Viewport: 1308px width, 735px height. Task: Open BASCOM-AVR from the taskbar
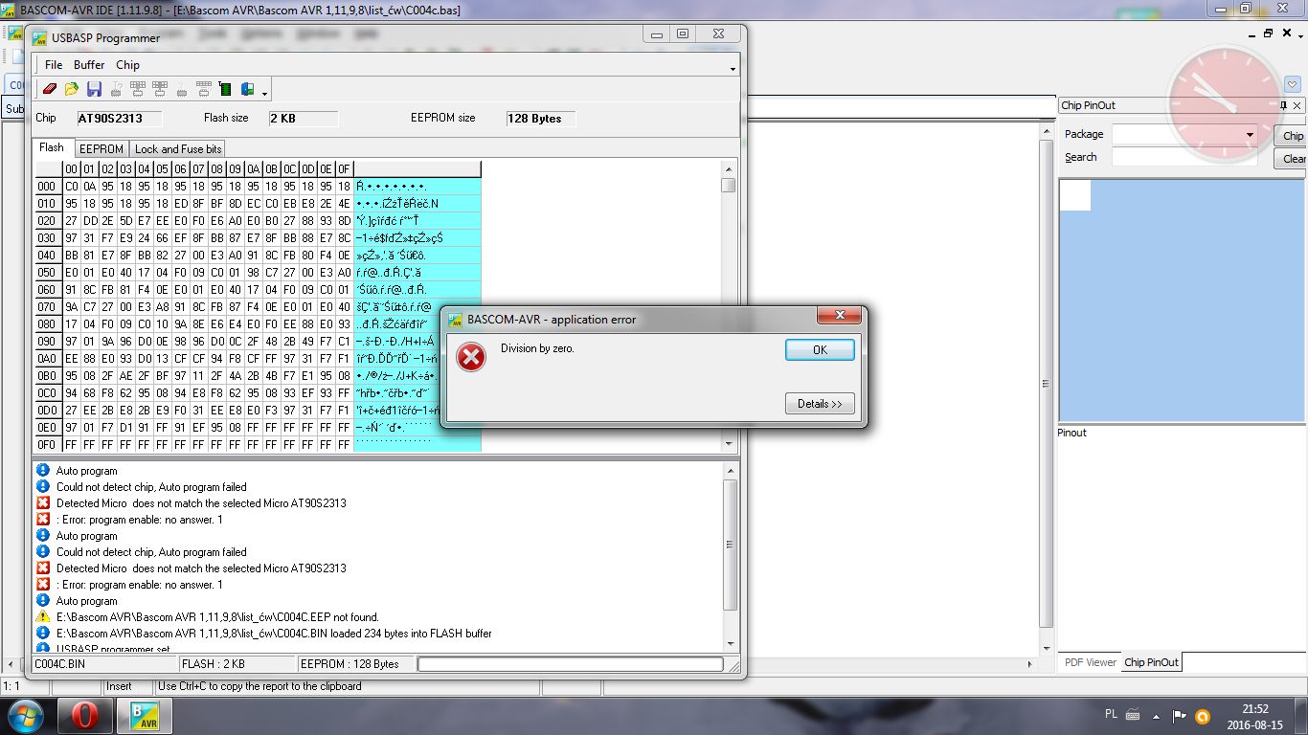144,715
